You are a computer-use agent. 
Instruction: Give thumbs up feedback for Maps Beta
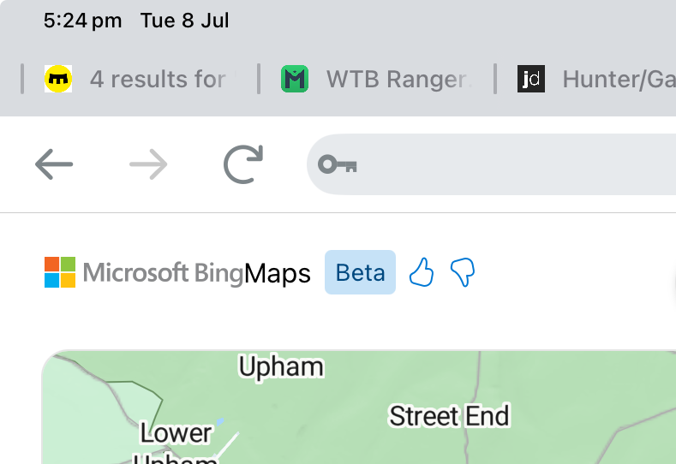[422, 273]
